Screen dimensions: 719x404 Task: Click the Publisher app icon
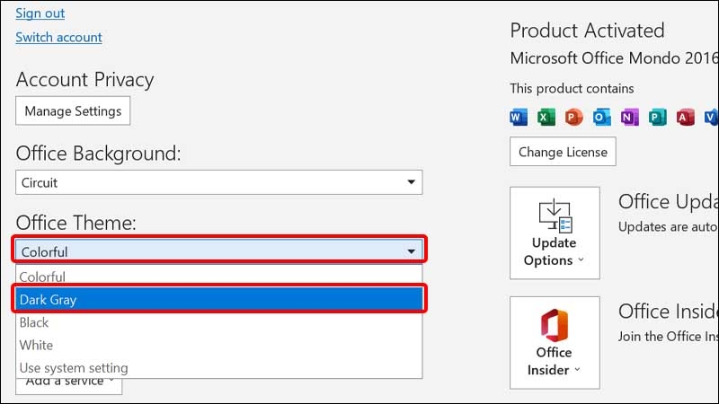point(658,118)
